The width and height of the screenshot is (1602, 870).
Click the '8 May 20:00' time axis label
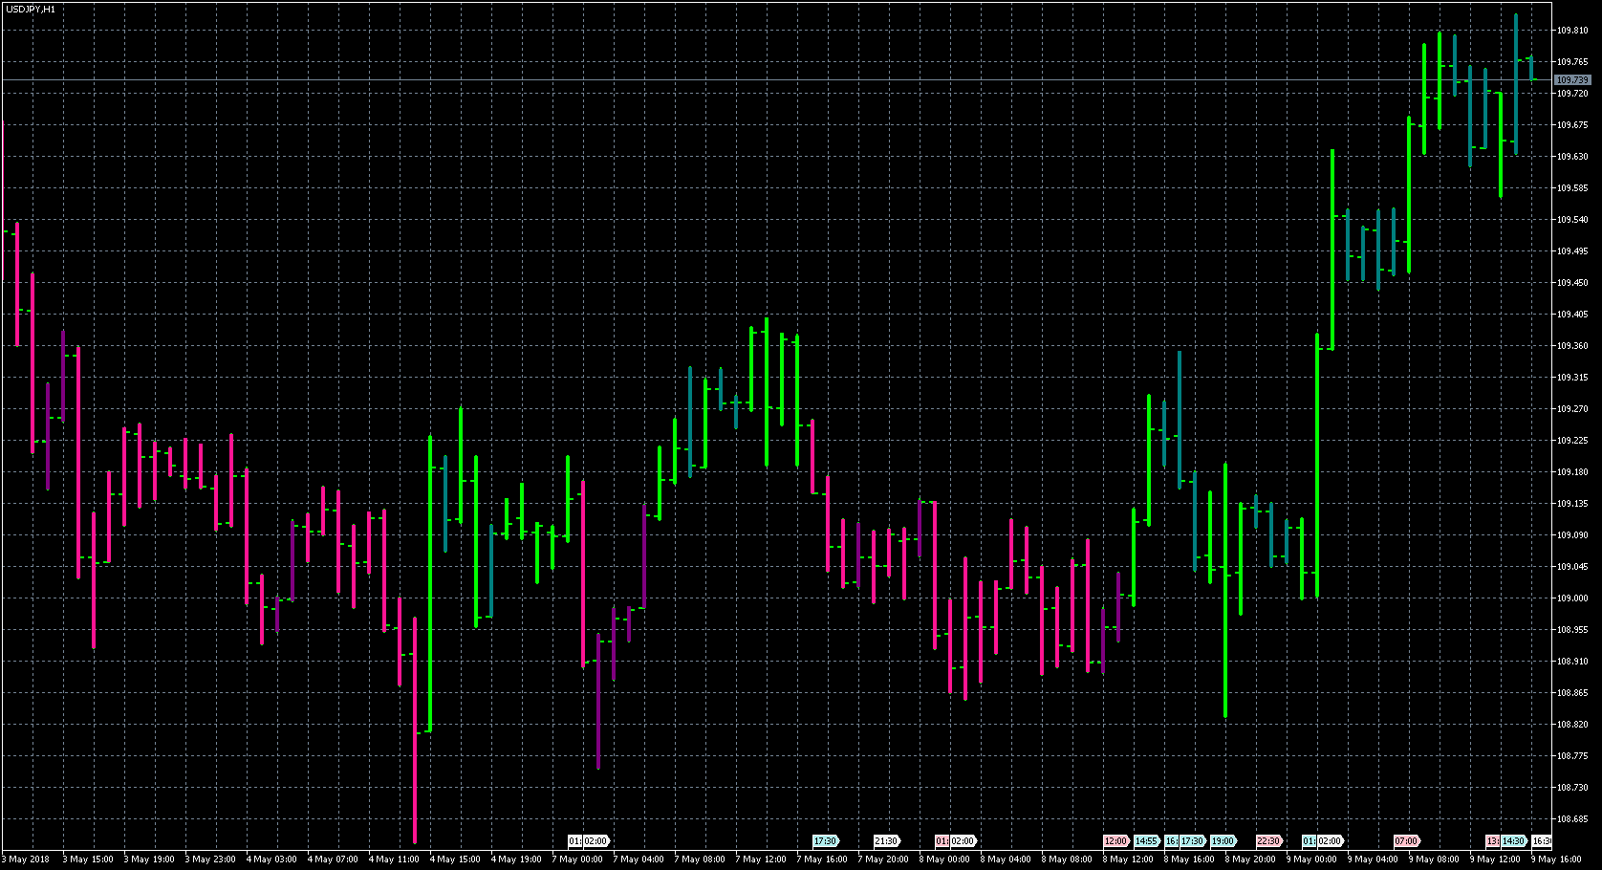coord(1250,859)
